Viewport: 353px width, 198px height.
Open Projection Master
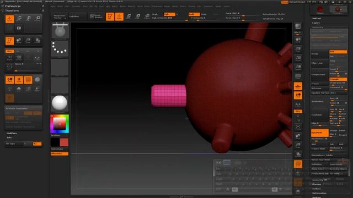click(x=60, y=16)
